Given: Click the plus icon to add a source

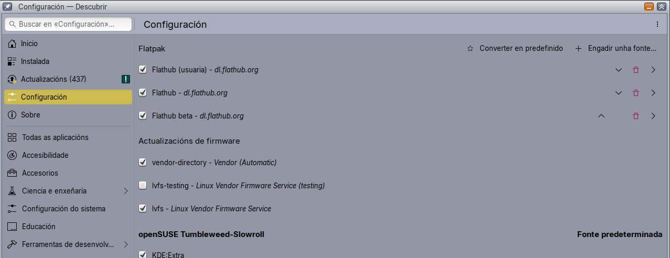Looking at the screenshot, I should (x=579, y=49).
